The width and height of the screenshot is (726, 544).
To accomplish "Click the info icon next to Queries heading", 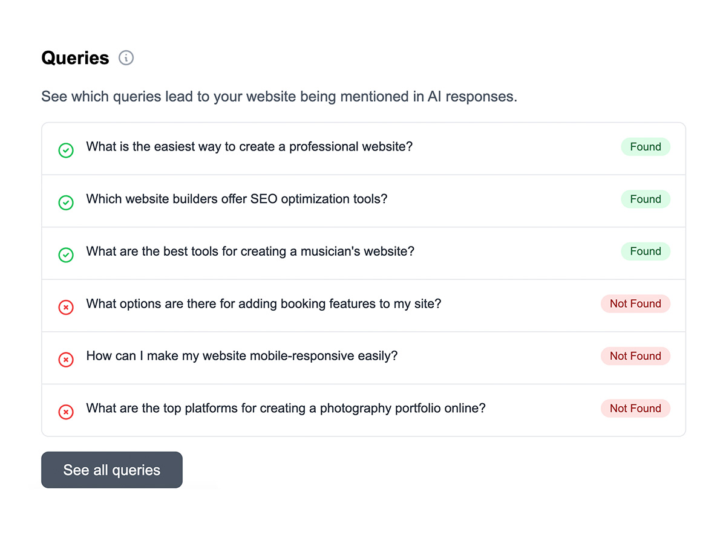I will coord(126,57).
